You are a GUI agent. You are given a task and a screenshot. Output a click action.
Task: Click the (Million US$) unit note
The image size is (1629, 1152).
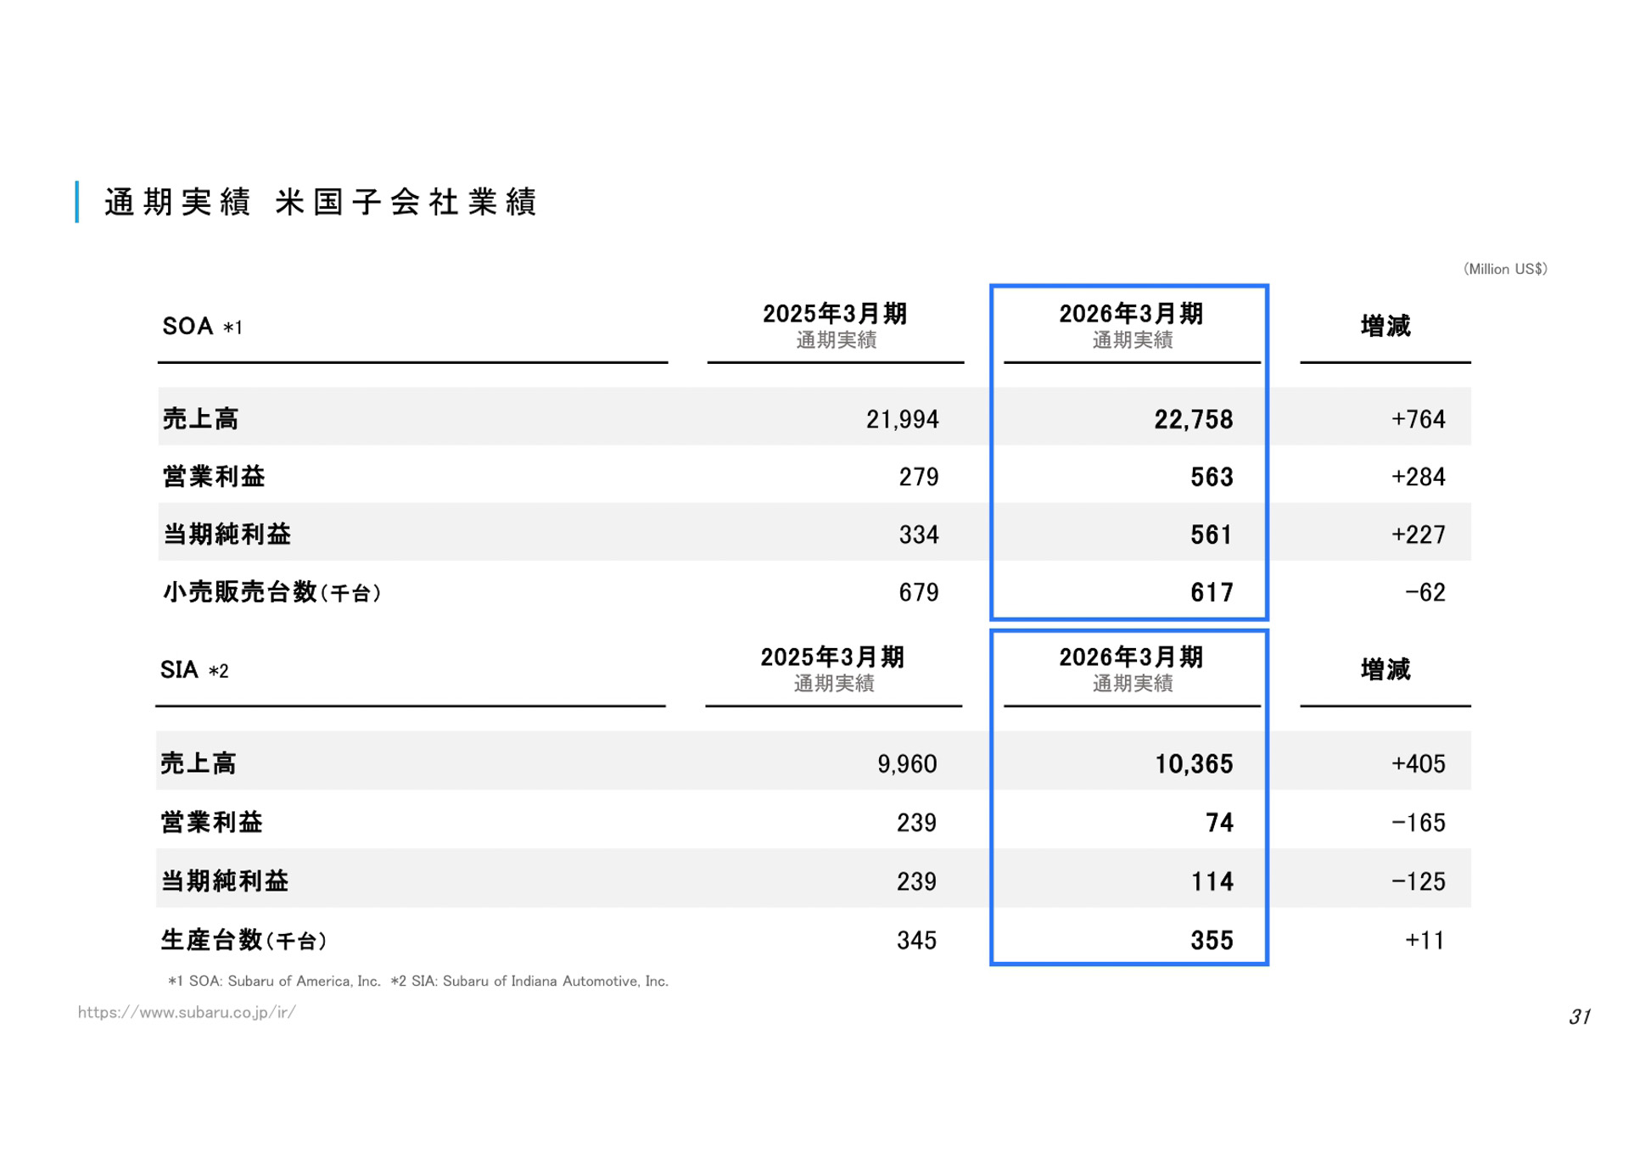[x=1505, y=269]
